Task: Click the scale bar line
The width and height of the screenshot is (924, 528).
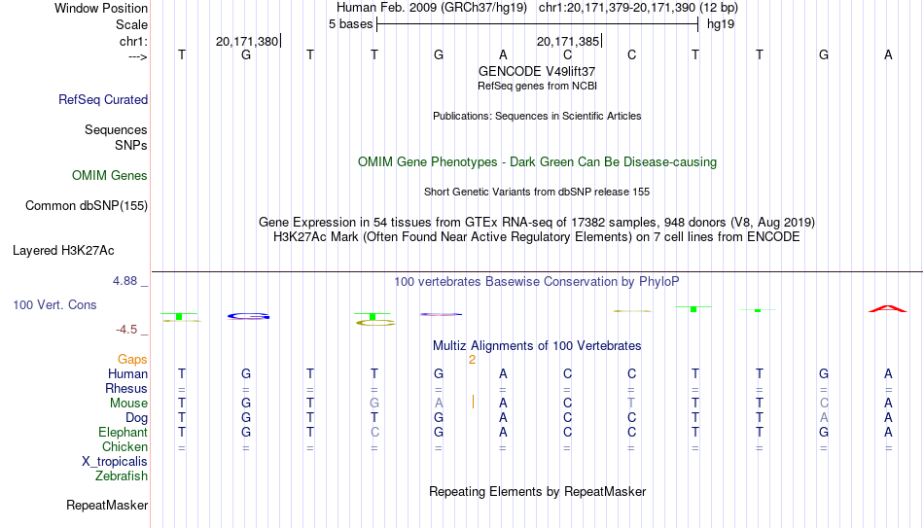Action: pos(538,24)
